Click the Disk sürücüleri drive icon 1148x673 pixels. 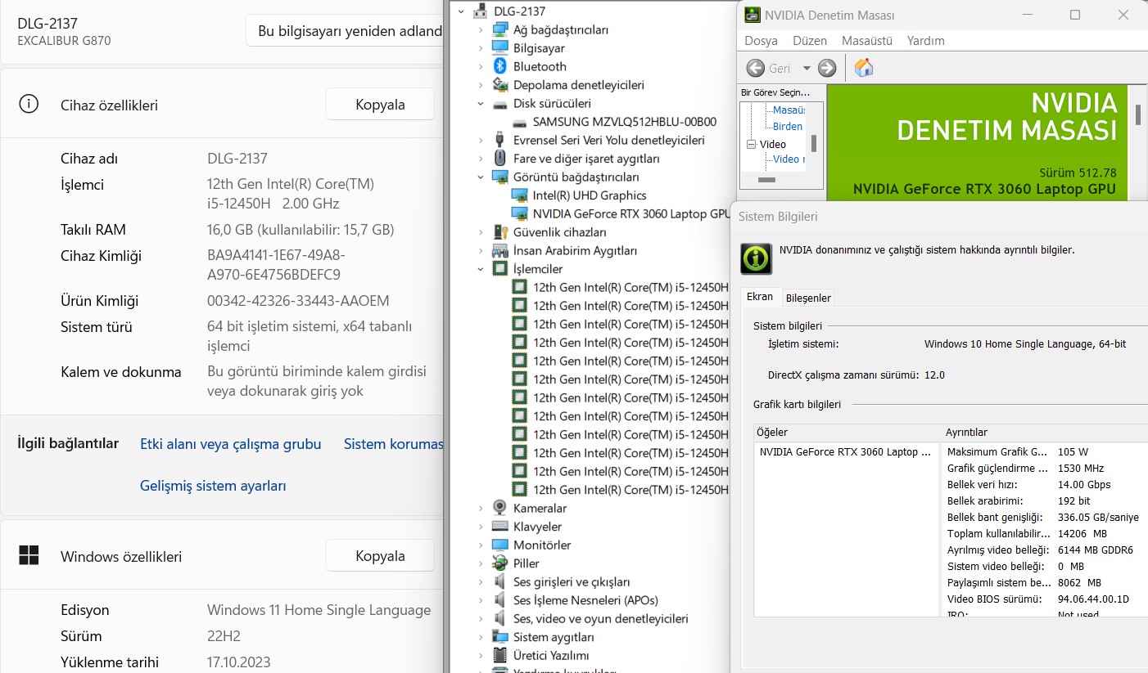coord(500,104)
